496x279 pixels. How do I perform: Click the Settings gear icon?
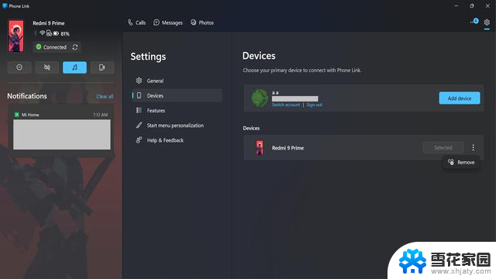click(487, 22)
